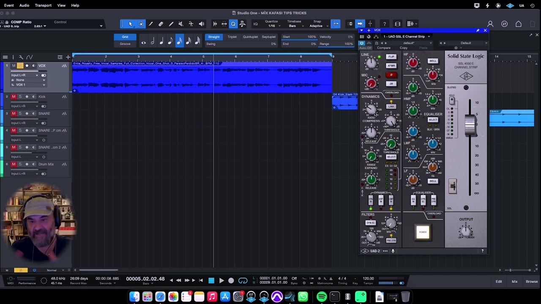Mute the Kick track
This screenshot has height=304, width=541.
point(14,97)
